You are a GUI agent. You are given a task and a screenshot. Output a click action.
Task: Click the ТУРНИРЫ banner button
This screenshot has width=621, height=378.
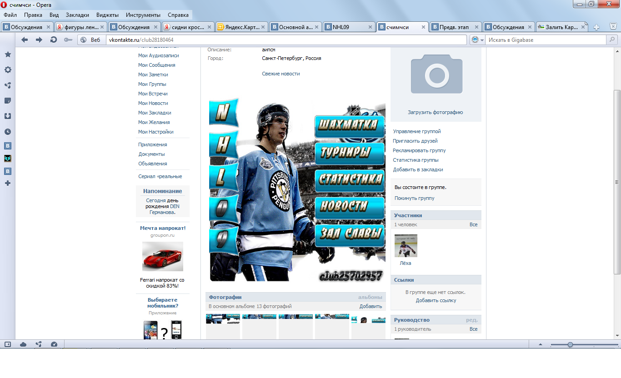click(x=349, y=153)
